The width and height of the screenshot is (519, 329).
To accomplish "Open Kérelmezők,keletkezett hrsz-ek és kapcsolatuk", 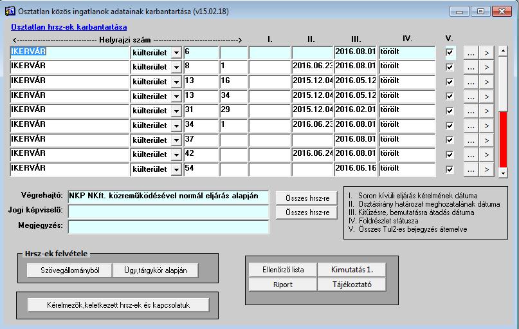I will [x=118, y=305].
